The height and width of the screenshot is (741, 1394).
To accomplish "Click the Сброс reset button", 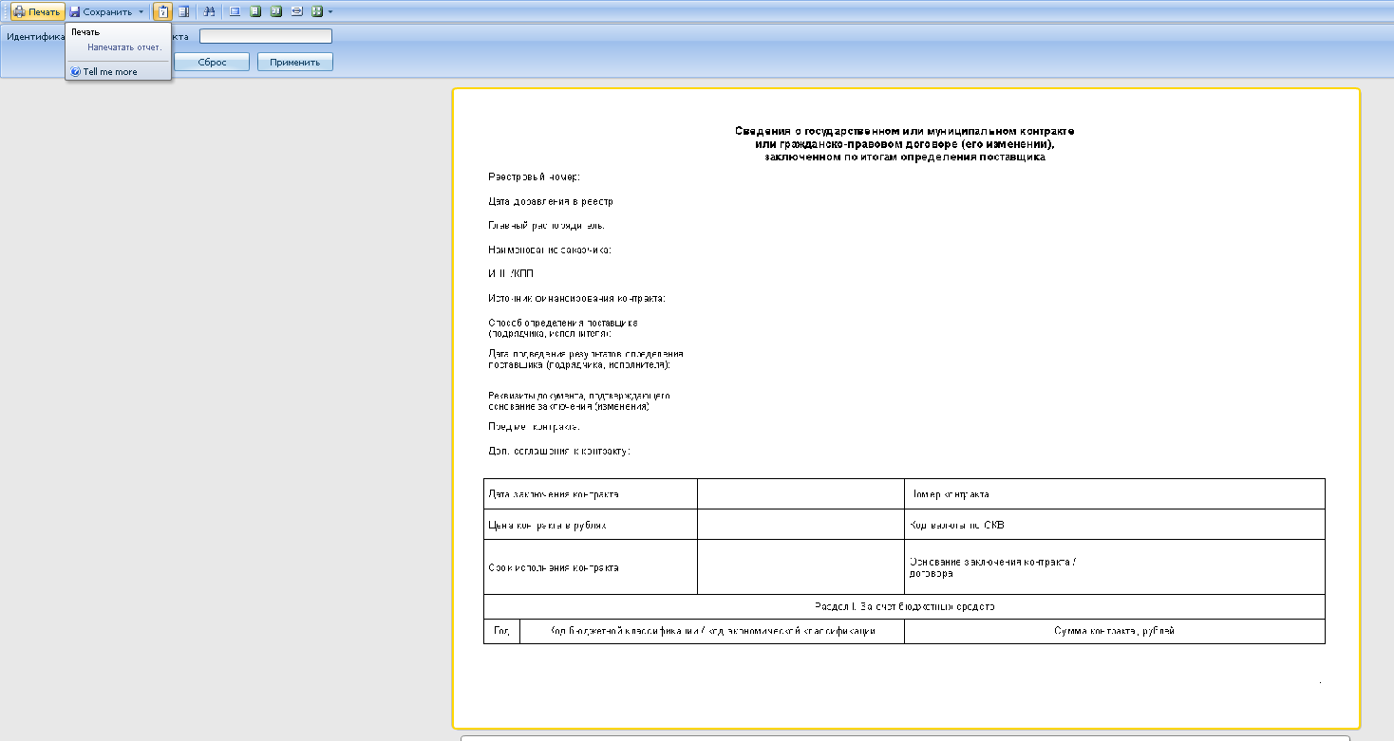I will click(x=212, y=62).
